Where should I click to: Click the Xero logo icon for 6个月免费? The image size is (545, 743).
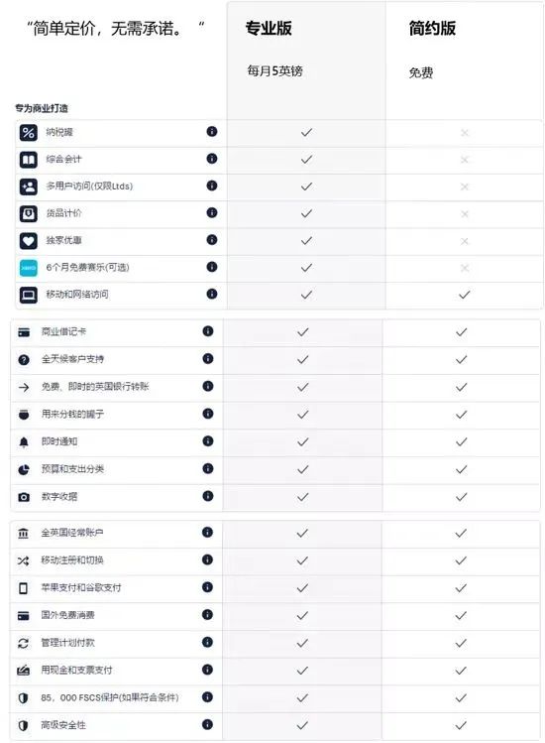pos(29,268)
